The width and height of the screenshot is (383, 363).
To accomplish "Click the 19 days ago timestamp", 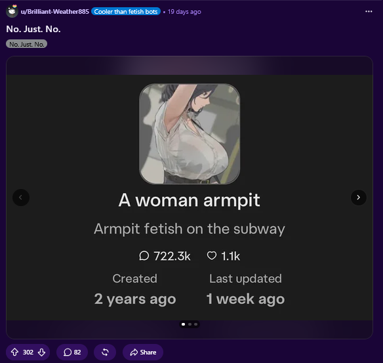I will (x=184, y=12).
